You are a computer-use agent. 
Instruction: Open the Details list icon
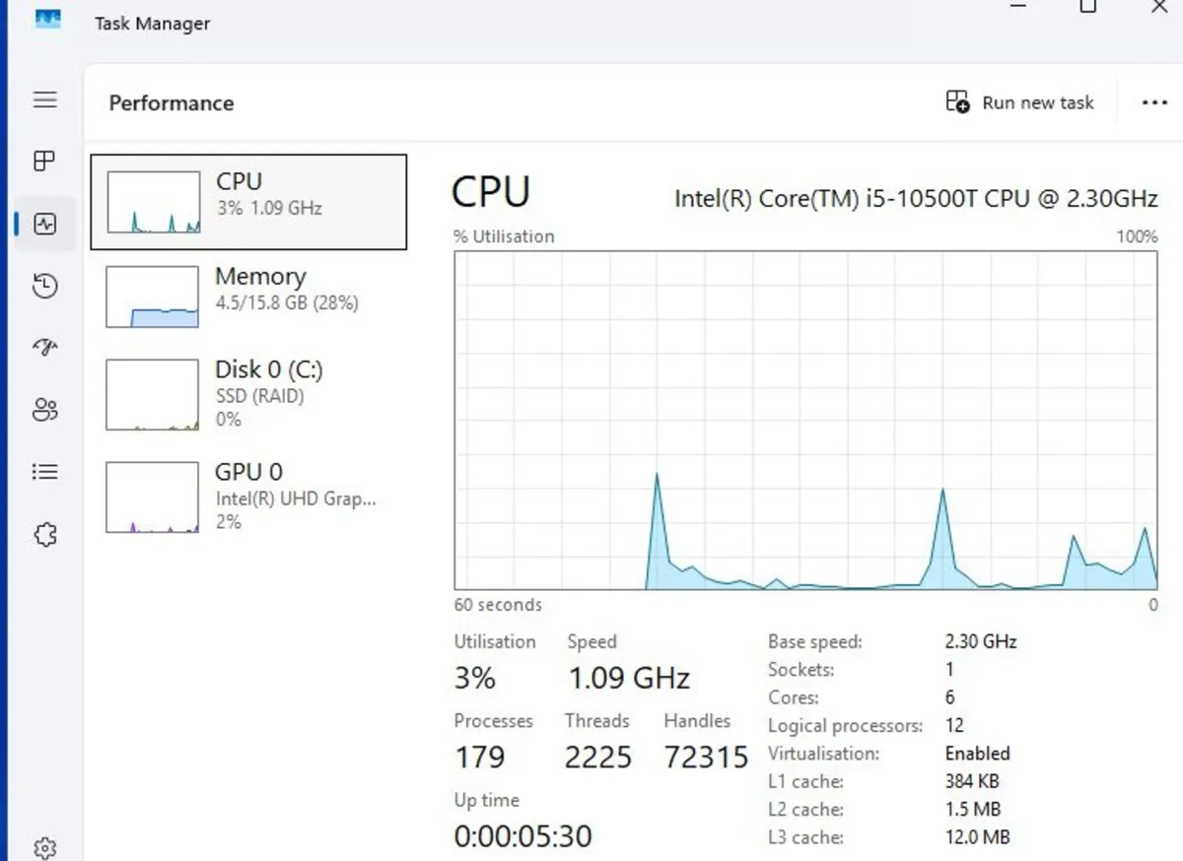pos(44,471)
